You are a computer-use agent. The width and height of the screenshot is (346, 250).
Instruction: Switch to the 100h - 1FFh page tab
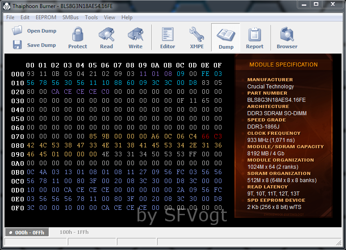click(74, 232)
